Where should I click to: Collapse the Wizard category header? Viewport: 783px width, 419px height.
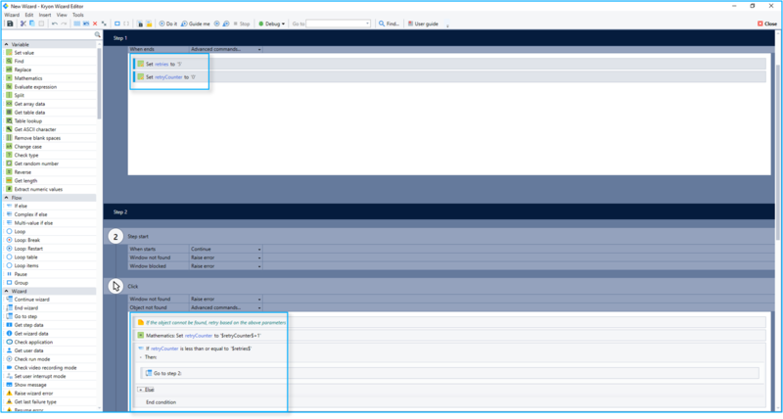9,291
